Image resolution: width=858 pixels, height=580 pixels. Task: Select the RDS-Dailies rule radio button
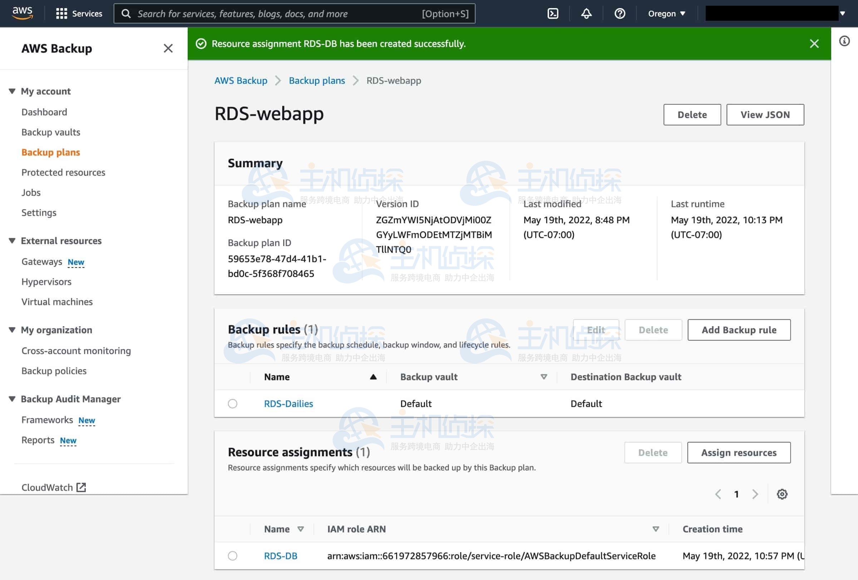233,403
